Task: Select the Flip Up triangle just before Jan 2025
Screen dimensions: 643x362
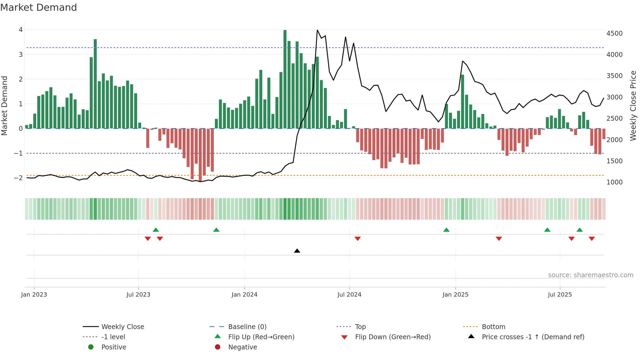Action: coord(446,230)
